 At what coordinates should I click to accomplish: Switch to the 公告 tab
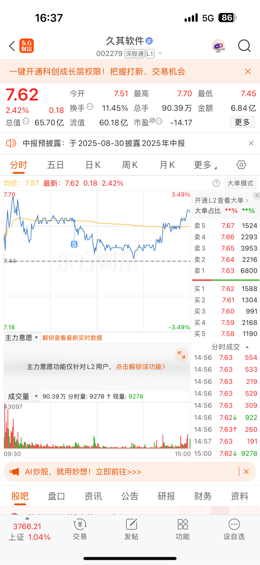click(x=130, y=496)
